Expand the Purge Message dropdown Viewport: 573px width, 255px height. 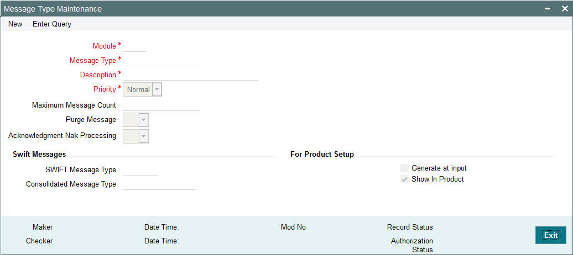coord(136,120)
